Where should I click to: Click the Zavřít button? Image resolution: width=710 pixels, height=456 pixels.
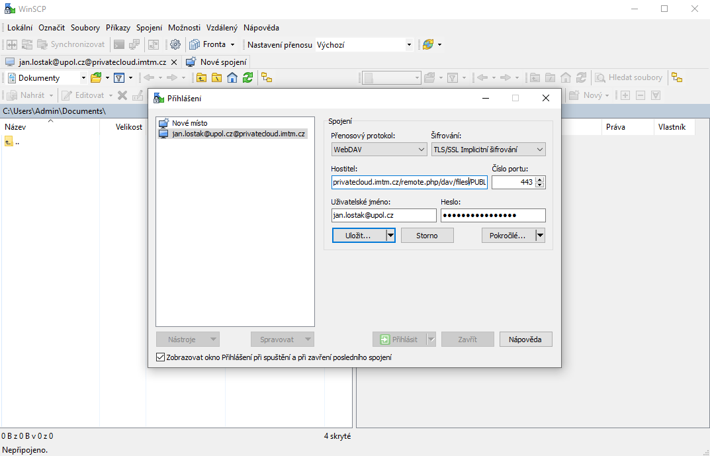(x=467, y=339)
